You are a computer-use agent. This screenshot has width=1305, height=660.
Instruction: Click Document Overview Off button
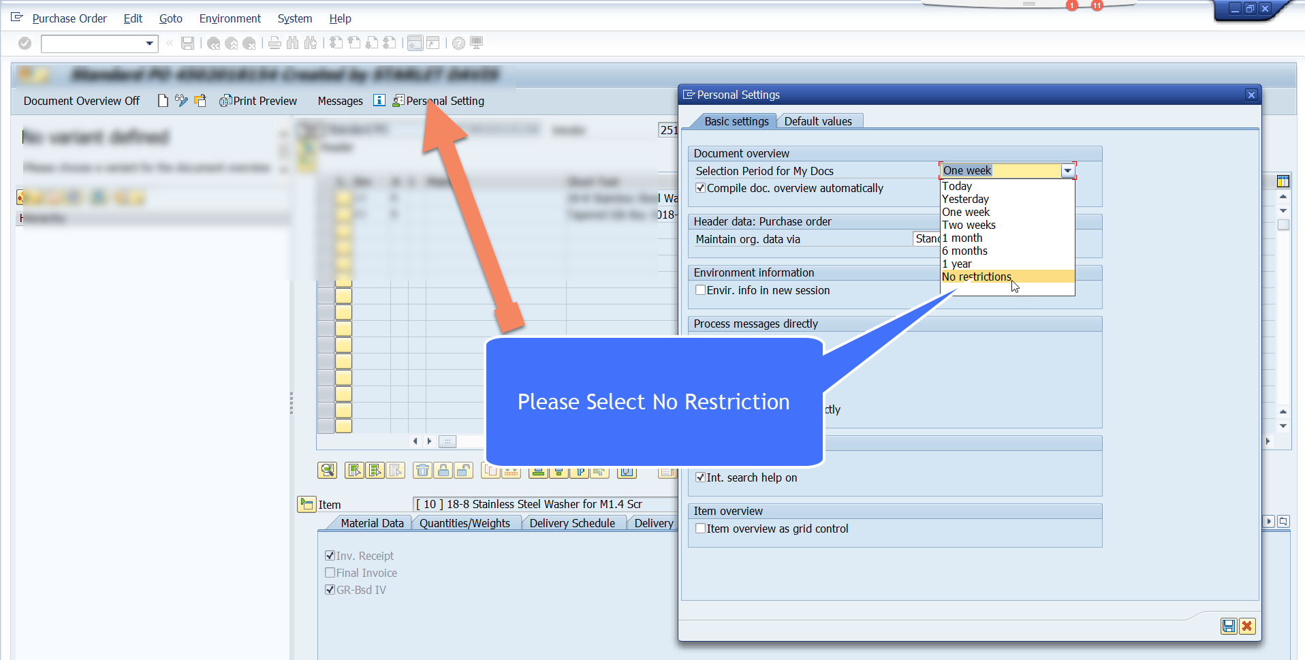coord(82,101)
